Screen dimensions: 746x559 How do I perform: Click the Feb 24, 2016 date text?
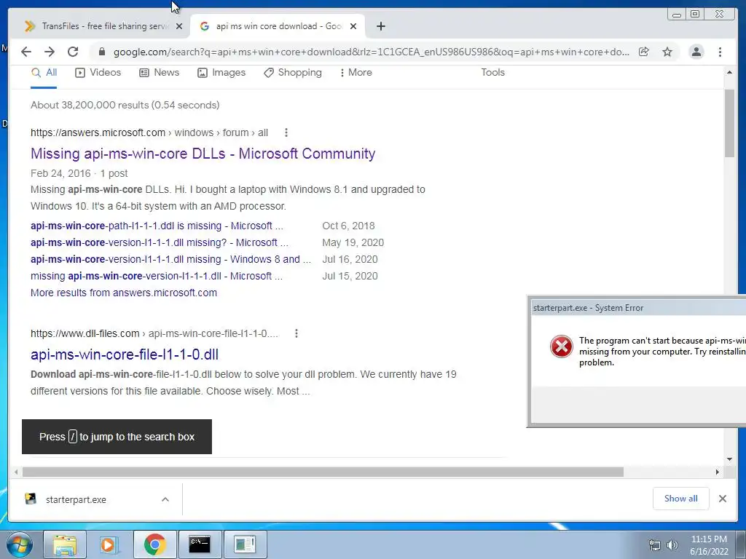coord(60,173)
